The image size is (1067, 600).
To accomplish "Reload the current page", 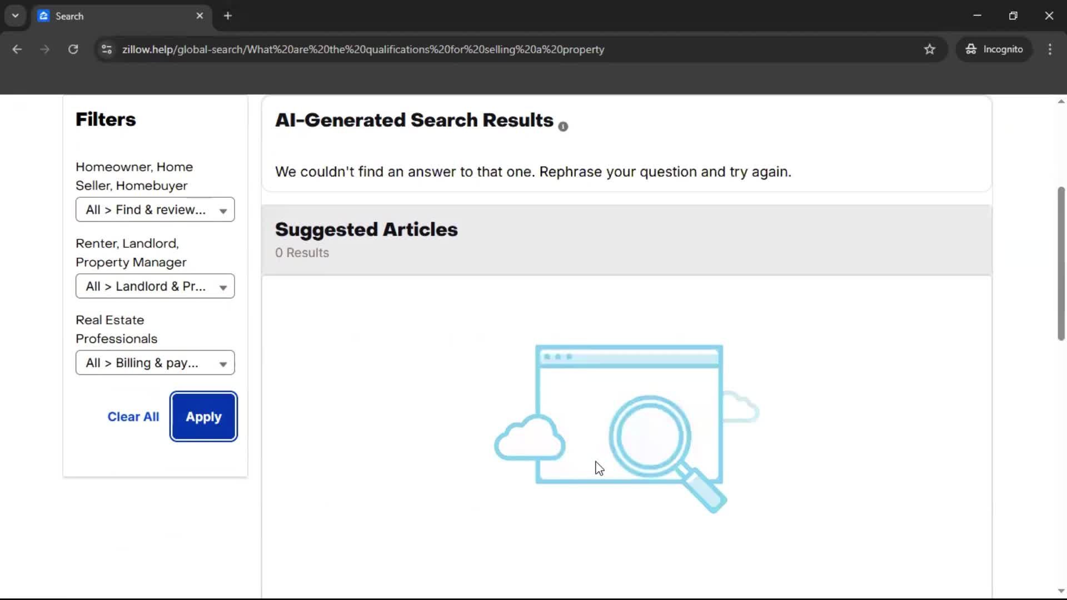I will click(x=73, y=49).
